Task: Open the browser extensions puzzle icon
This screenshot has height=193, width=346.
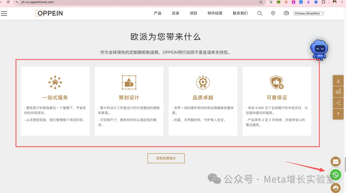Action: (x=324, y=2)
